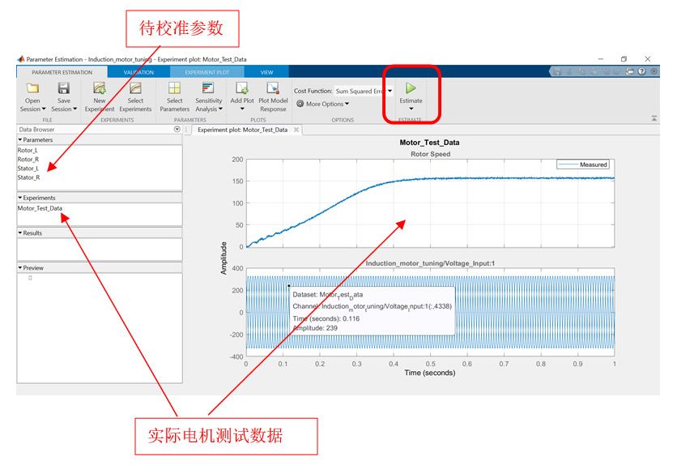
Task: Switch to the Validation tab
Action: (x=138, y=72)
